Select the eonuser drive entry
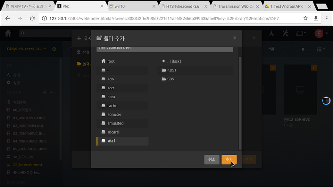Image resolution: width=333 pixels, height=187 pixels. [x=123, y=114]
